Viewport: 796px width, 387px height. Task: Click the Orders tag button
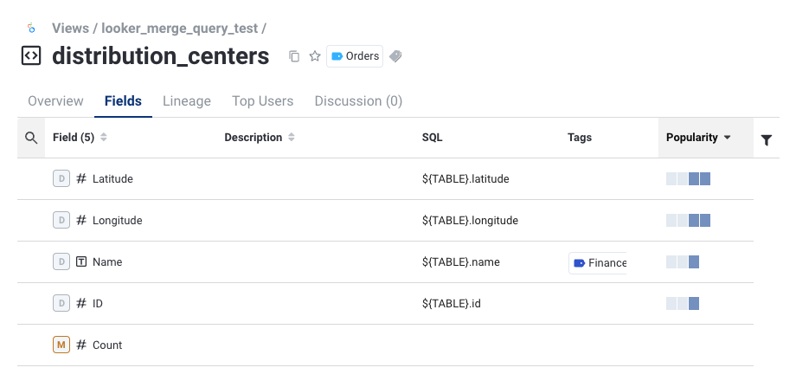click(x=355, y=56)
